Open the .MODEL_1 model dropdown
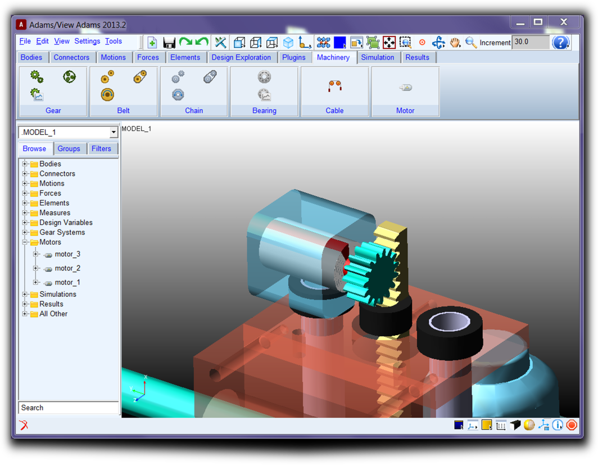This screenshot has width=598, height=465. click(113, 133)
